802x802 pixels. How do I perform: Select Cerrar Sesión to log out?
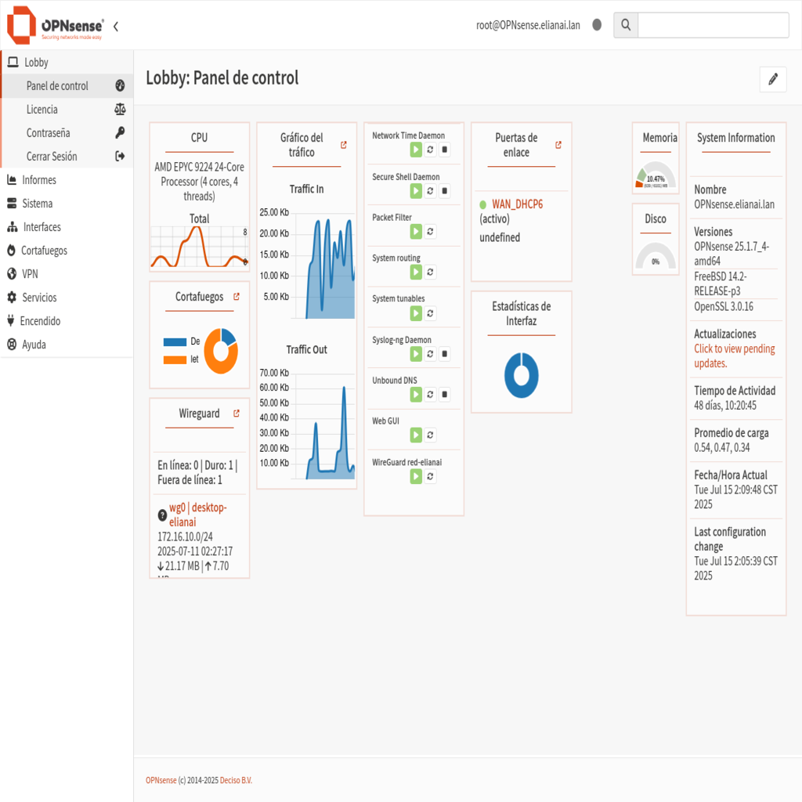(67, 156)
